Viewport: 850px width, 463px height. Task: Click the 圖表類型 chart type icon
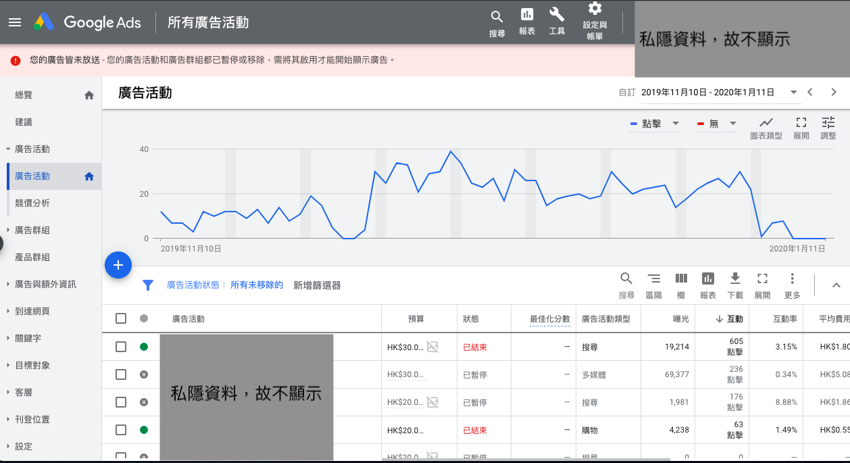(766, 123)
